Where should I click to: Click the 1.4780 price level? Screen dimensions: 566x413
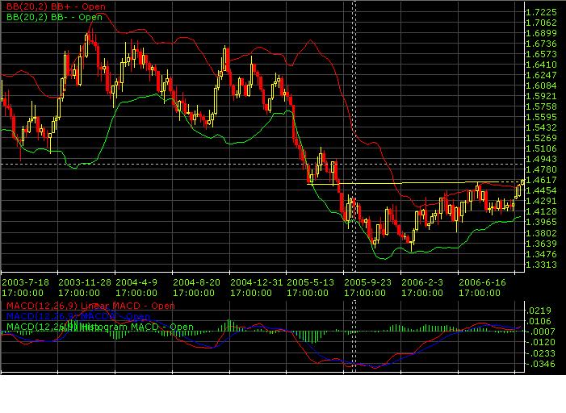coord(541,169)
